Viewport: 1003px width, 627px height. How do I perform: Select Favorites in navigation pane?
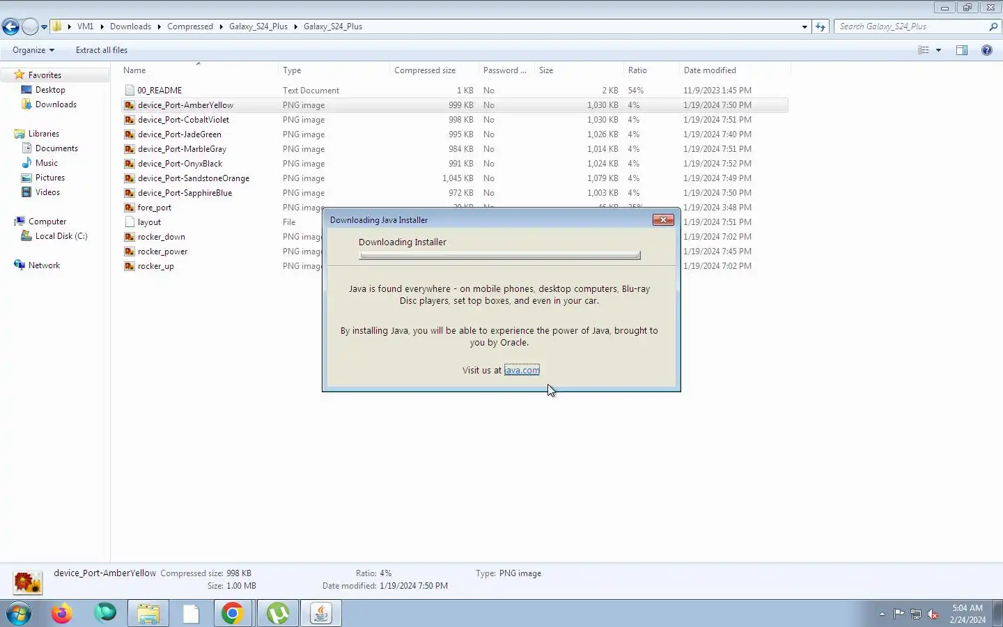coord(45,75)
